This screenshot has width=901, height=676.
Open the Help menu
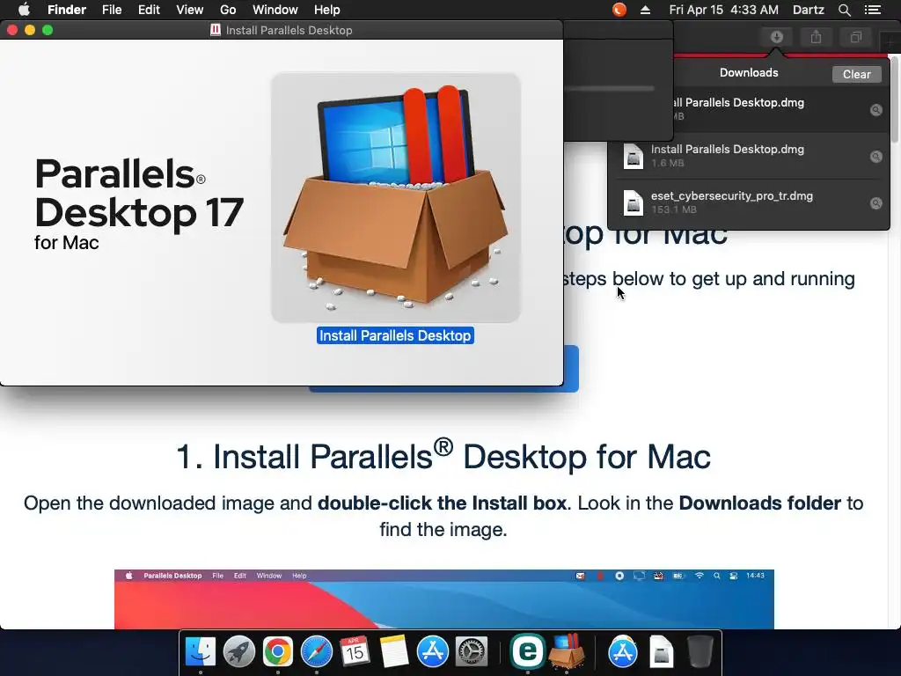[327, 10]
